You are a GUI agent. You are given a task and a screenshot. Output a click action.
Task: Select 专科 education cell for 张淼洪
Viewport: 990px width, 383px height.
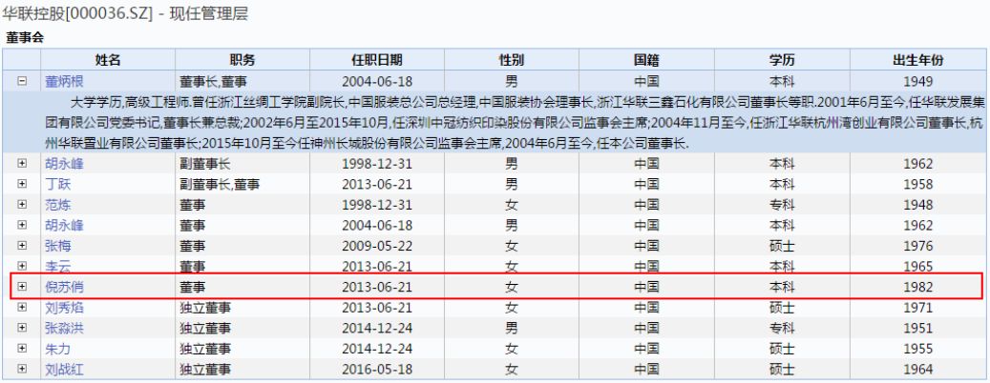[x=782, y=328]
